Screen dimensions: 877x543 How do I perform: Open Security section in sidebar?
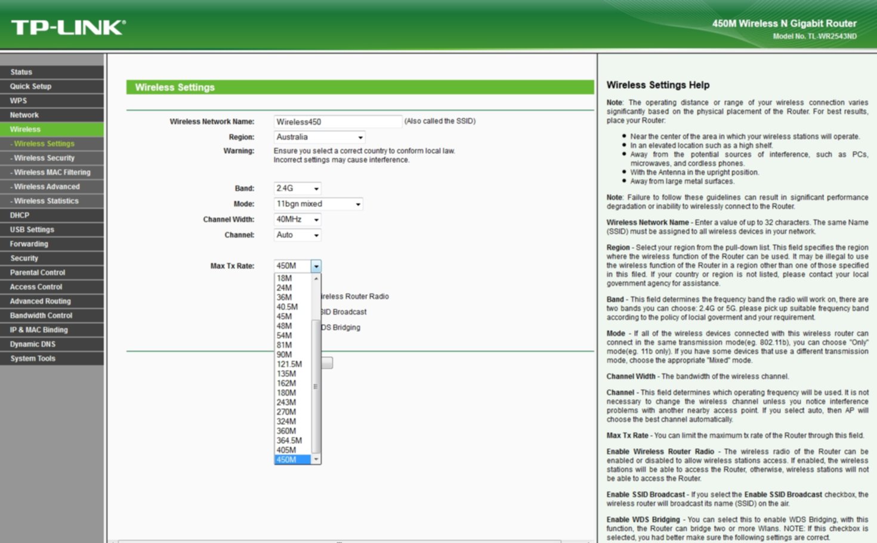(x=52, y=258)
